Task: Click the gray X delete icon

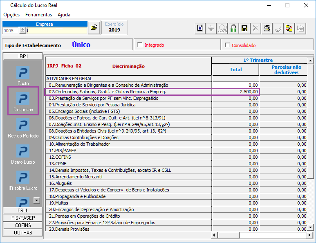Action: point(255,28)
